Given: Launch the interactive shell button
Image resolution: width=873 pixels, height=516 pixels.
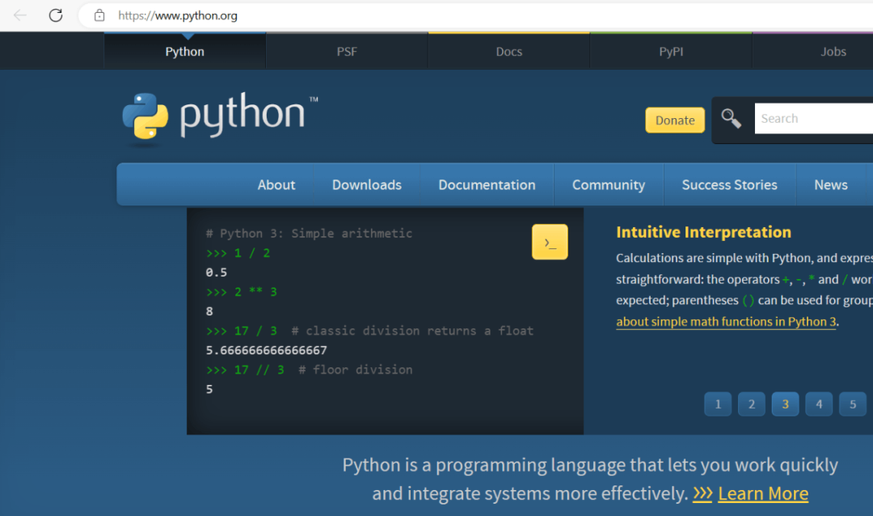Looking at the screenshot, I should (550, 243).
